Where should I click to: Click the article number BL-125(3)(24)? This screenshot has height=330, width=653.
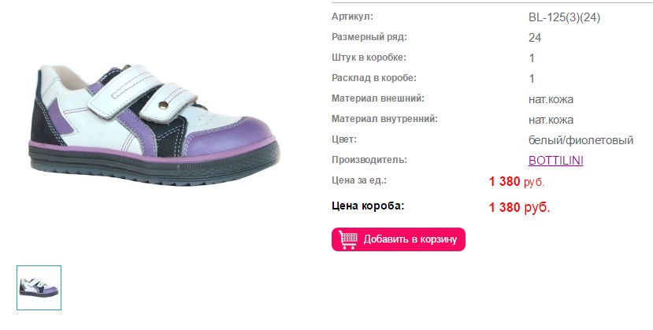[564, 17]
